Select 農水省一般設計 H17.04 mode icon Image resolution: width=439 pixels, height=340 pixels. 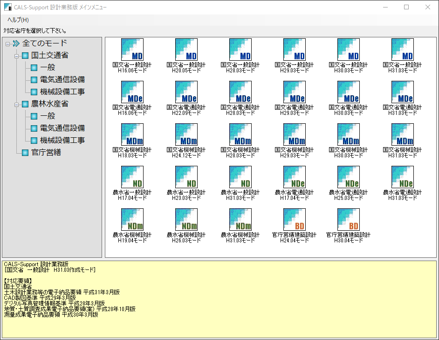pyautogui.click(x=132, y=177)
